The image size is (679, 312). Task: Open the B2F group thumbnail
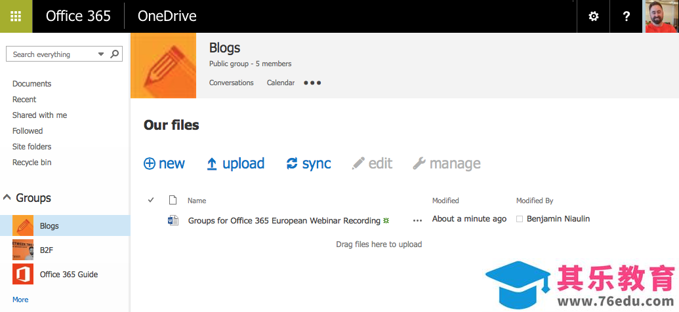point(23,250)
